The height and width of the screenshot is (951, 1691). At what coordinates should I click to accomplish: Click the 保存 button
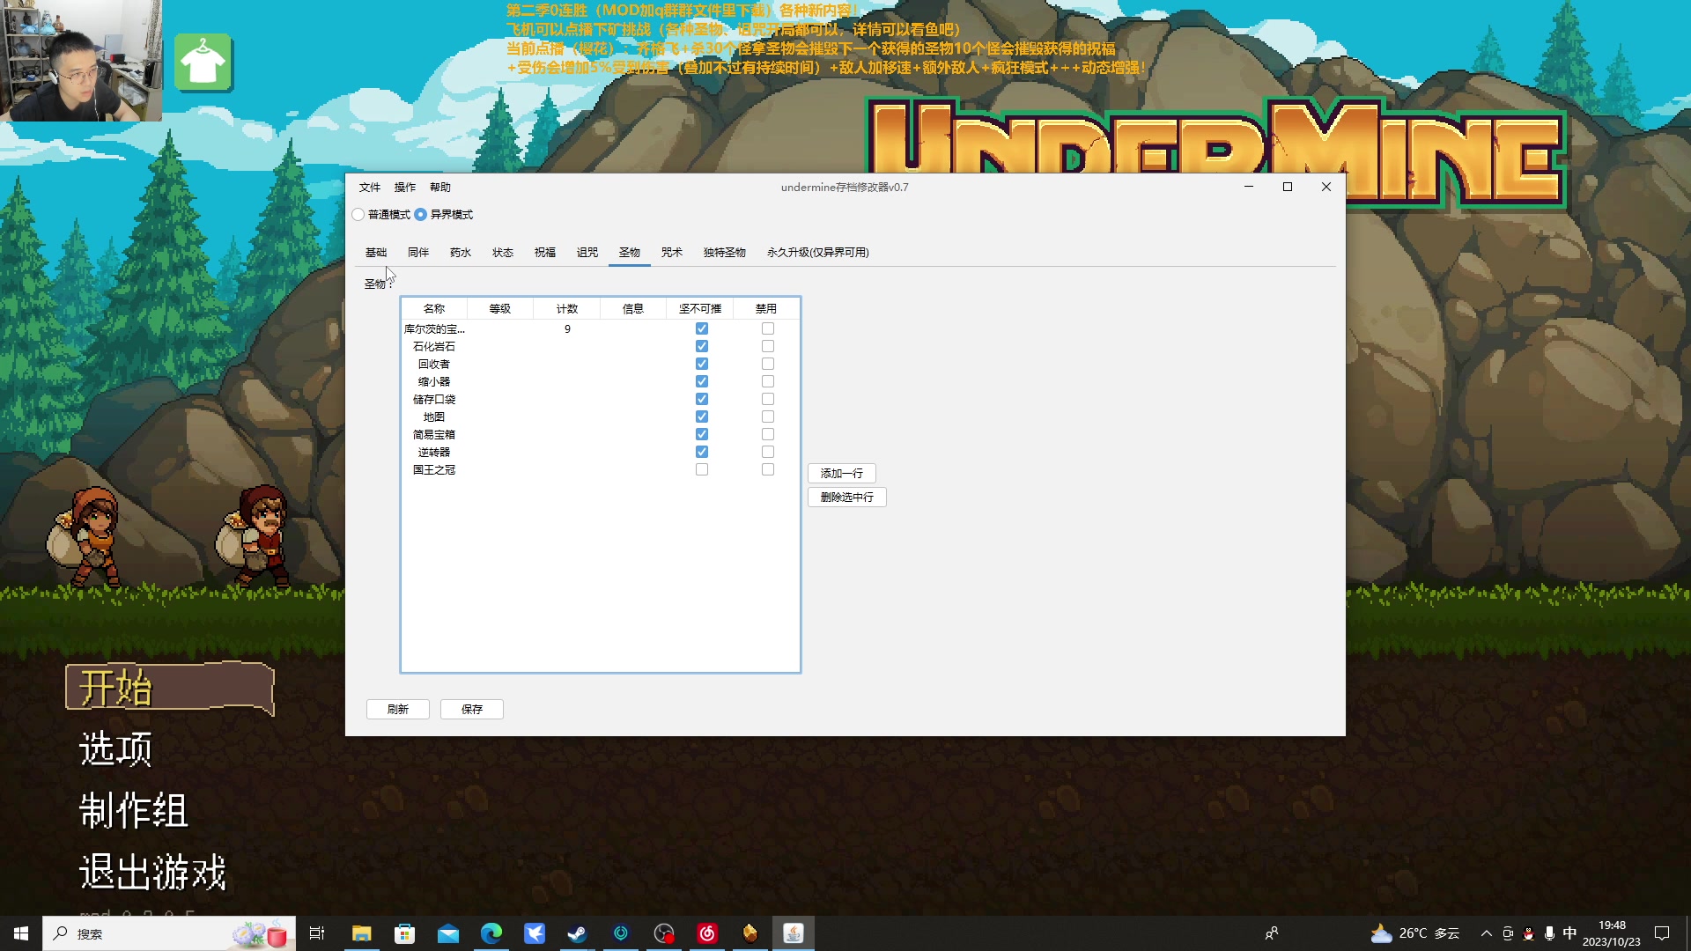[x=472, y=710]
